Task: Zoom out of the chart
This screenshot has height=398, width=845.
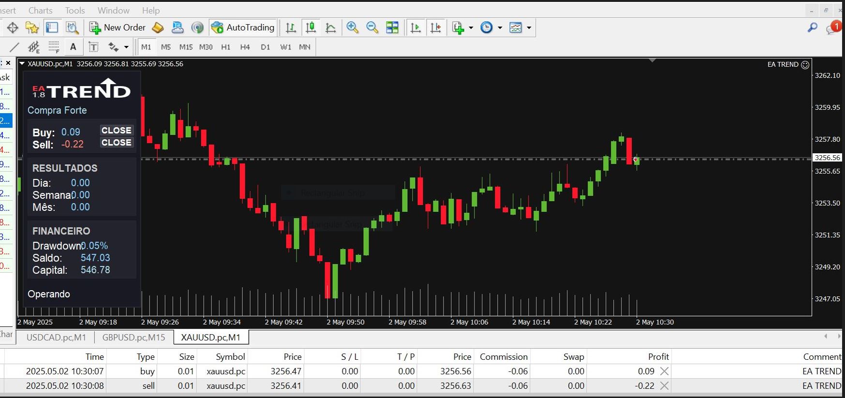Action: (x=372, y=28)
